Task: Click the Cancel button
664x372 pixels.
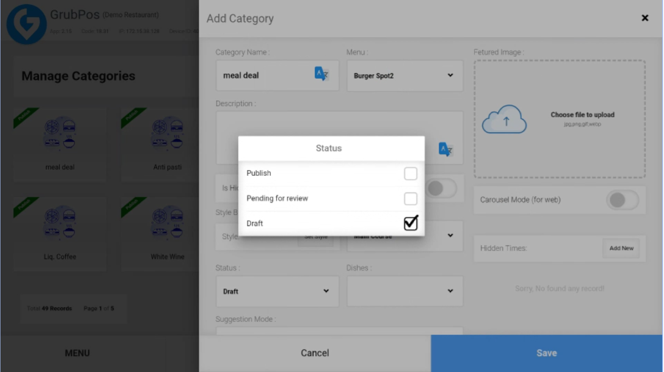Action: (315, 353)
